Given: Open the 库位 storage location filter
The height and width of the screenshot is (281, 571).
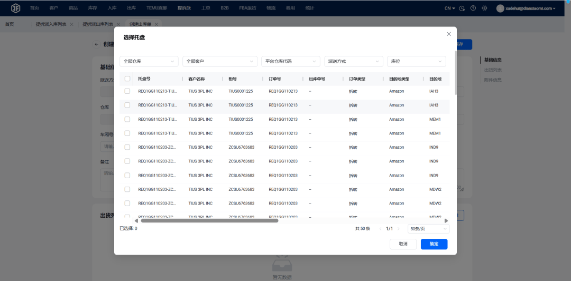Looking at the screenshot, I should point(416,62).
